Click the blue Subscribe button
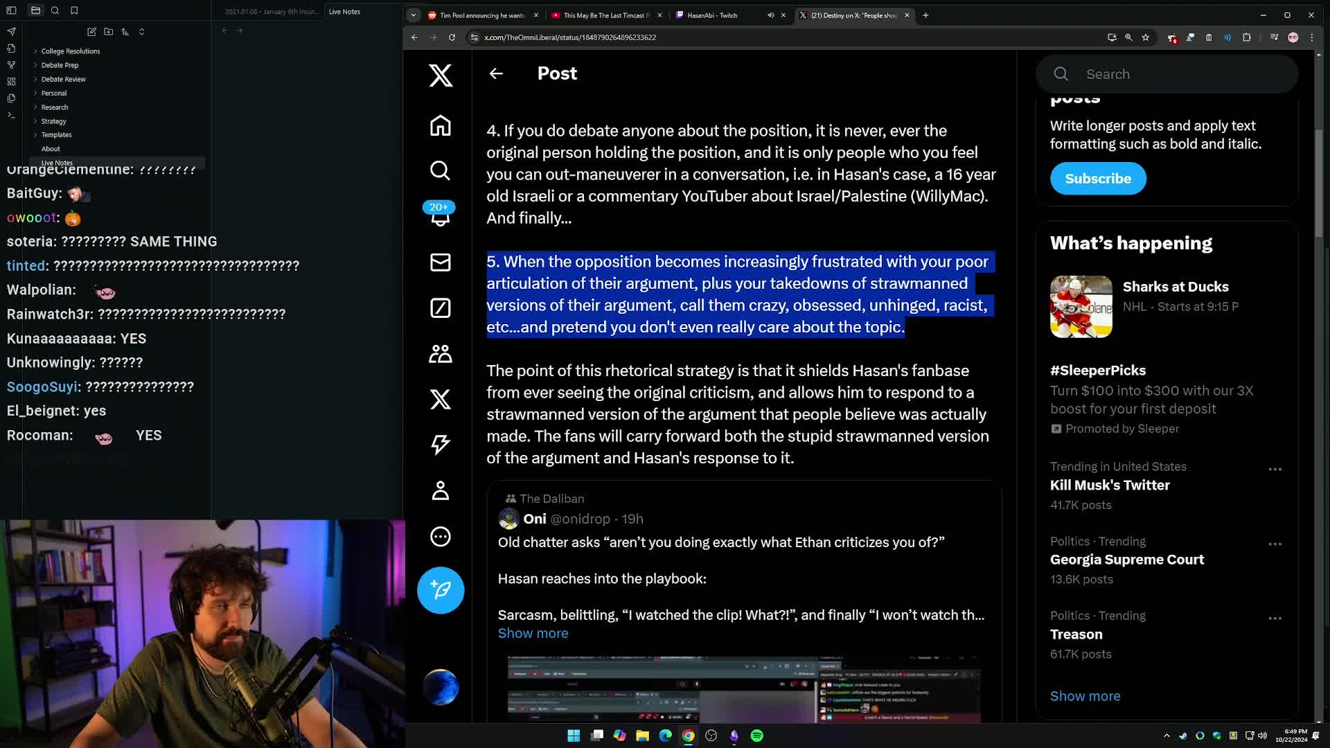Screen dimensions: 1330x748 pos(1098,179)
